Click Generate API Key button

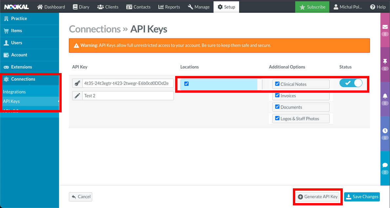[318, 197]
